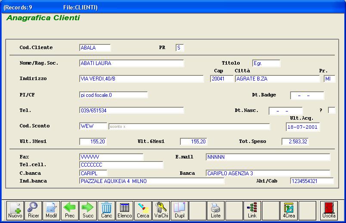Click the Abi/Cab field 1234554321

click(x=312, y=181)
